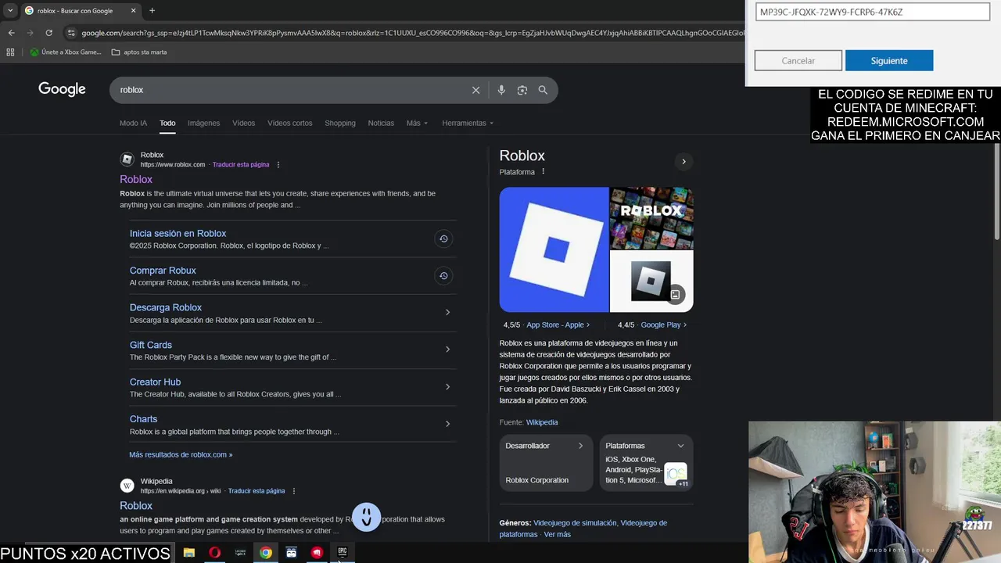This screenshot has height=563, width=1001.
Task: Open the image gallery icon on Roblox thumbnail
Action: 675,294
